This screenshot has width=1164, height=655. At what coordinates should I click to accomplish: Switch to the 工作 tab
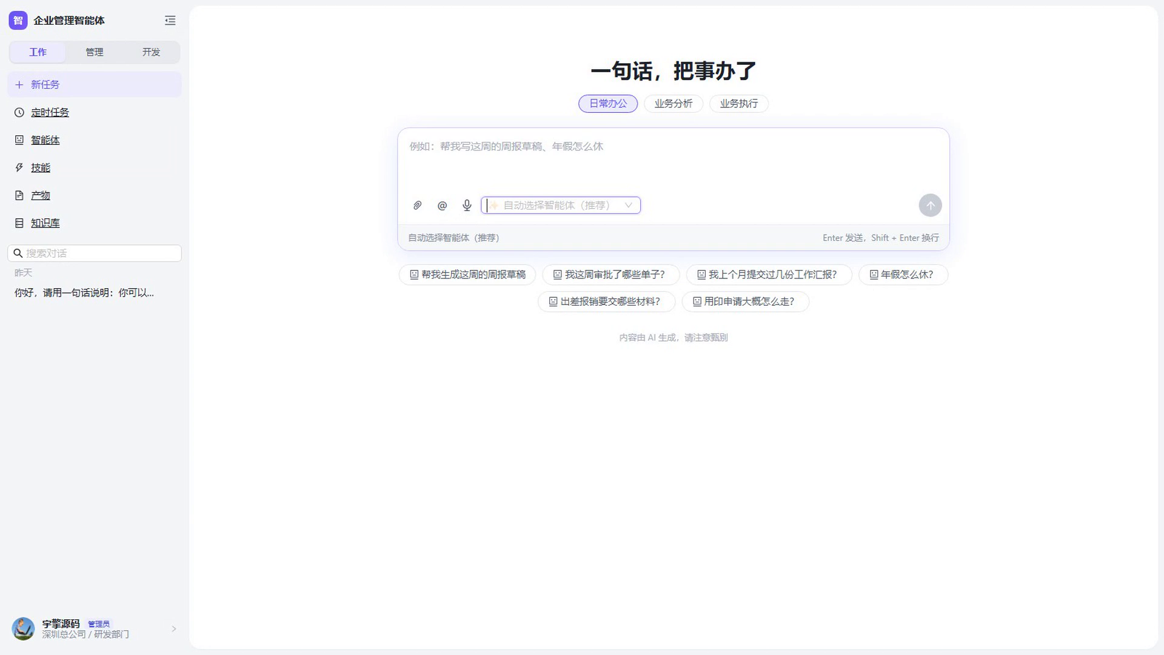click(38, 52)
